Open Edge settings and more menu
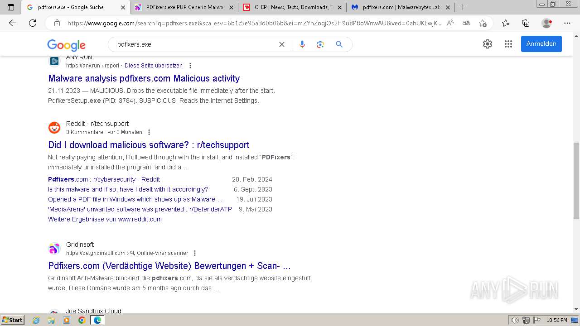The width and height of the screenshot is (580, 326). click(x=567, y=23)
